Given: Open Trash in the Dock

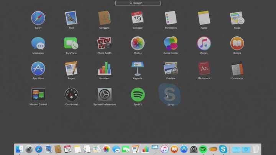Looking at the screenshot, I should coord(256,149).
